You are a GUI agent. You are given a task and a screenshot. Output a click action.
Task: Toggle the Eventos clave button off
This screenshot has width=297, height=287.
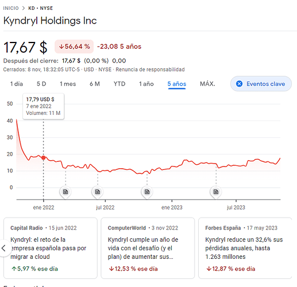261,84
